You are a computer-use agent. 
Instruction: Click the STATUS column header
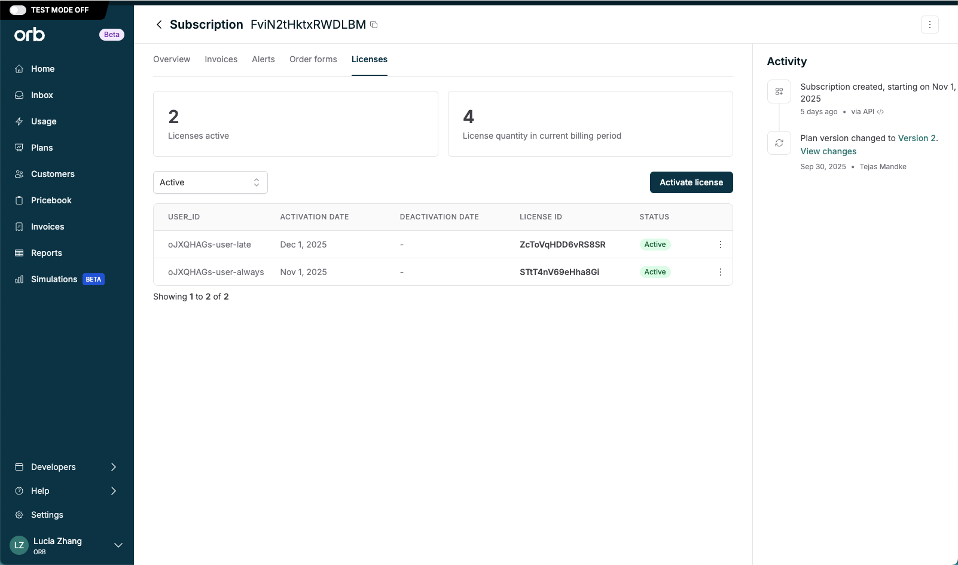[654, 217]
